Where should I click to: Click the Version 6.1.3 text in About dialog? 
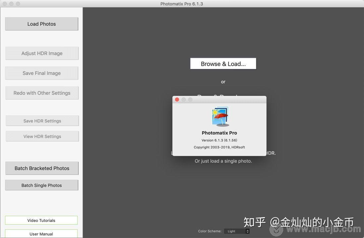pos(219,140)
